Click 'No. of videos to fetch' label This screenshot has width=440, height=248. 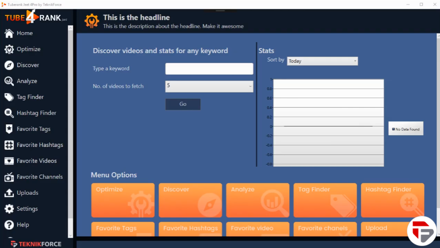click(118, 86)
